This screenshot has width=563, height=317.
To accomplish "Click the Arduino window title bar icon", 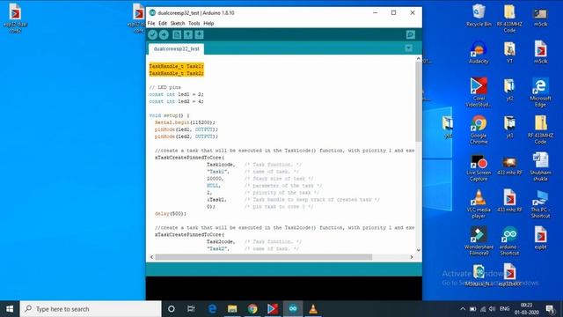I will [152, 12].
